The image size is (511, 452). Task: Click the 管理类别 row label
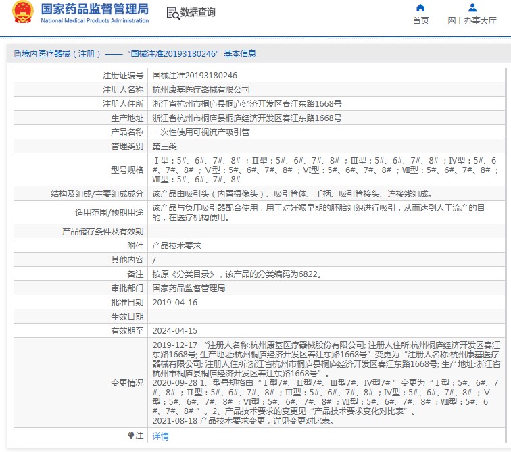127,147
